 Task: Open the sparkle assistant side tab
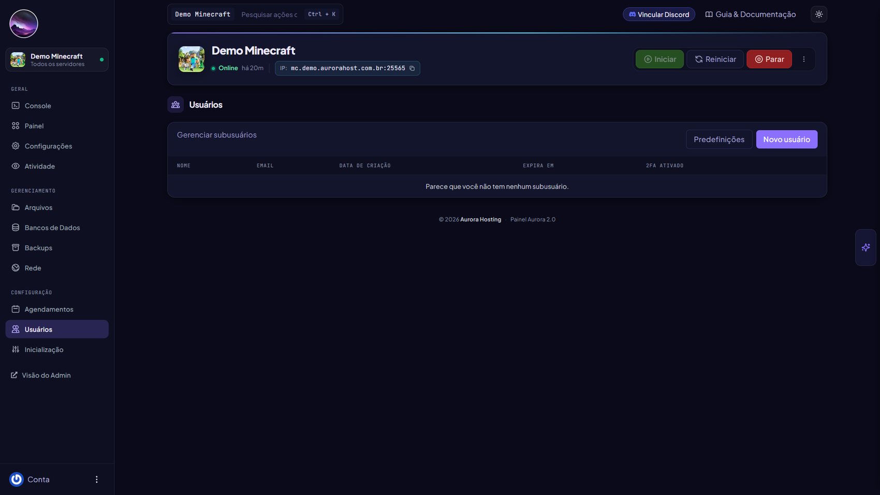click(x=866, y=248)
